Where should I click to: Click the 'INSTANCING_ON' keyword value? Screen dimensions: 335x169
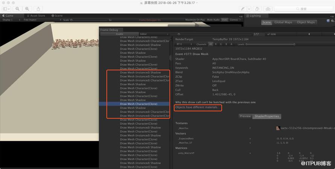223,68
